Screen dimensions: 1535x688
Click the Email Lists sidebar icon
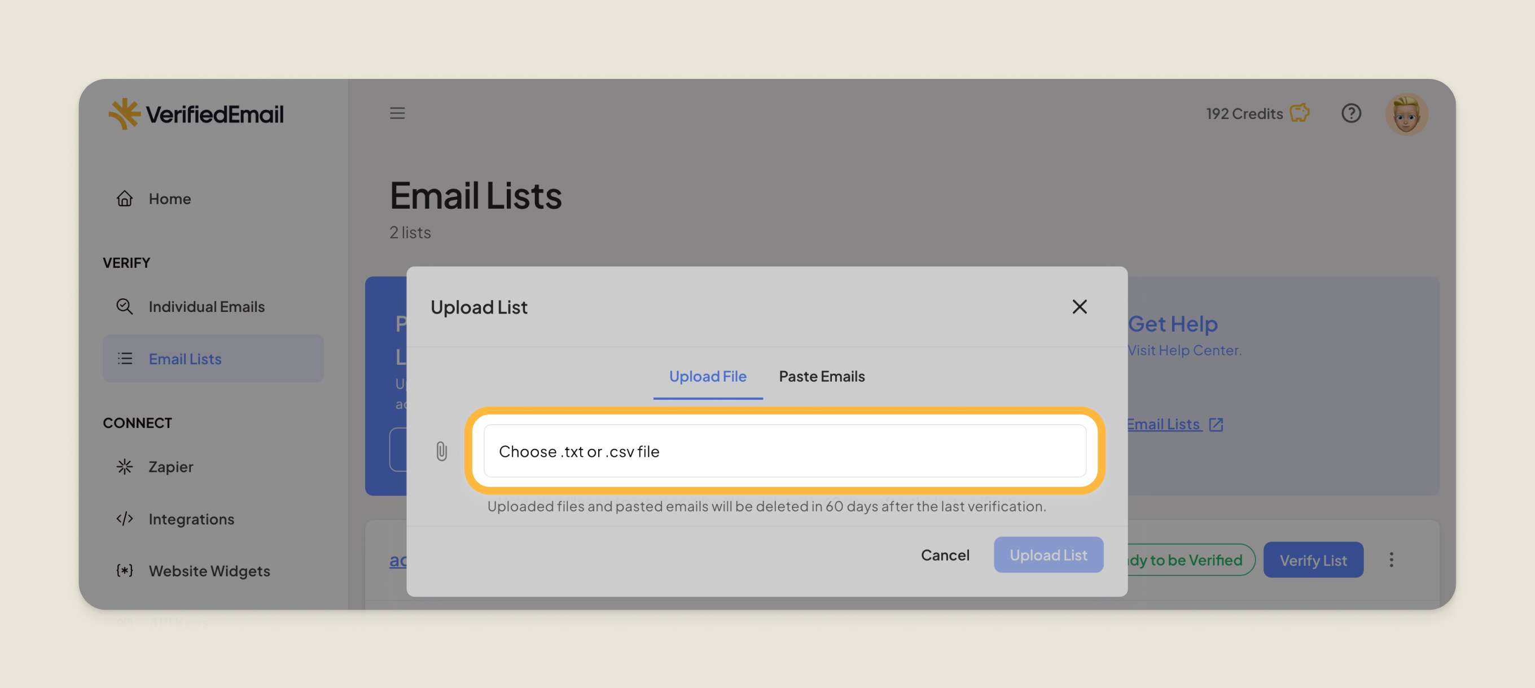point(125,359)
